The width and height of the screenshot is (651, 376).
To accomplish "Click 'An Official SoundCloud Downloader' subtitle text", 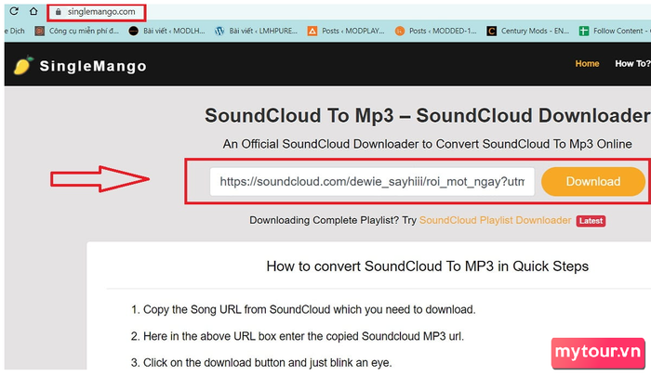I will 427,144.
